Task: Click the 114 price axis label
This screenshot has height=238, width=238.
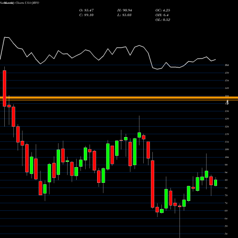Action: coord(227,142)
